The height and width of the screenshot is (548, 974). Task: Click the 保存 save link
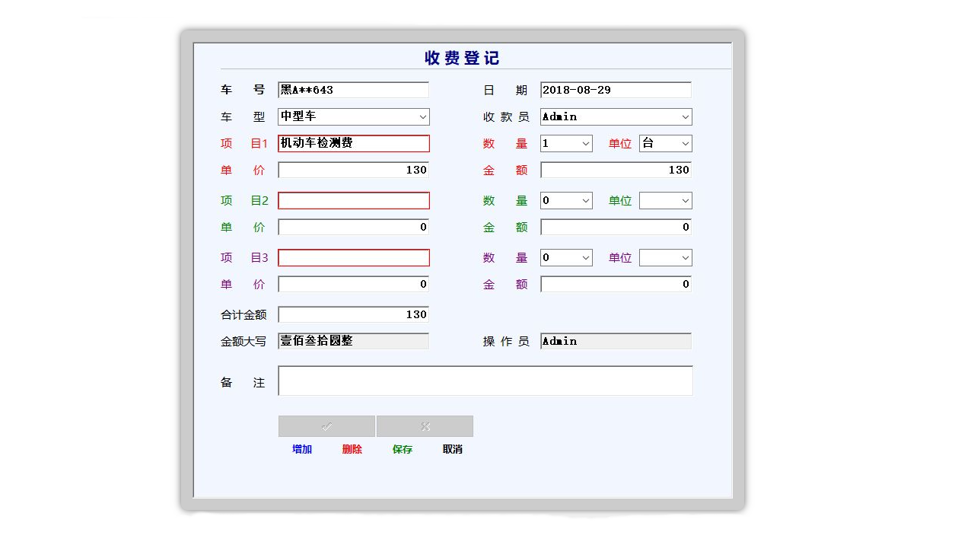402,449
